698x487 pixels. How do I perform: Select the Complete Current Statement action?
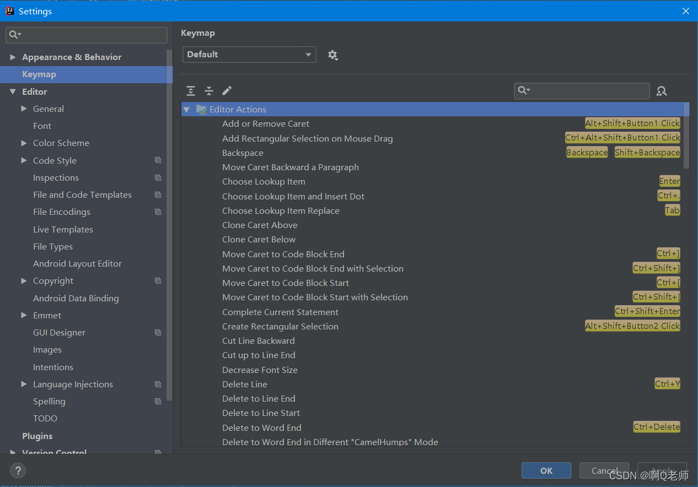pyautogui.click(x=280, y=312)
